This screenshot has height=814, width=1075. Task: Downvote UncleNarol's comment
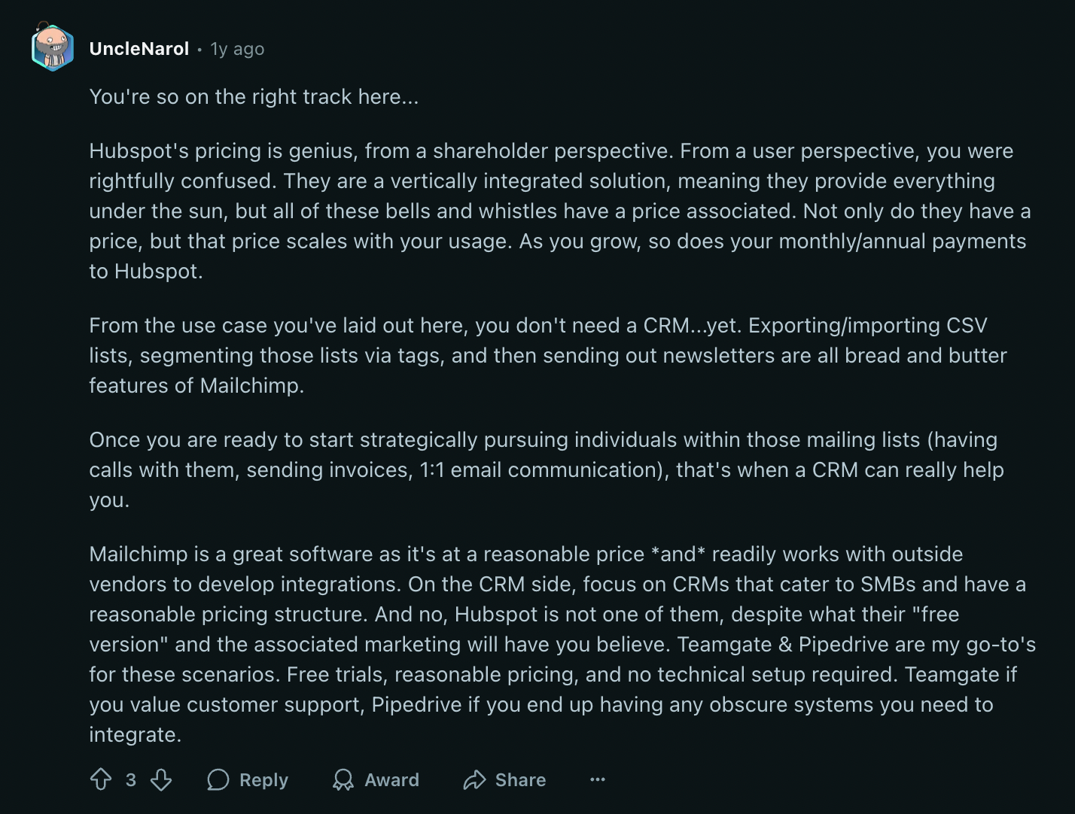160,780
